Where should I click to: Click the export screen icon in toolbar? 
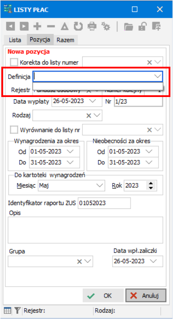(x=156, y=26)
